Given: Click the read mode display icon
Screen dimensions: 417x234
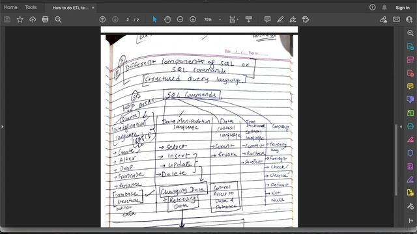Looking at the screenshot, I should tap(249, 19).
